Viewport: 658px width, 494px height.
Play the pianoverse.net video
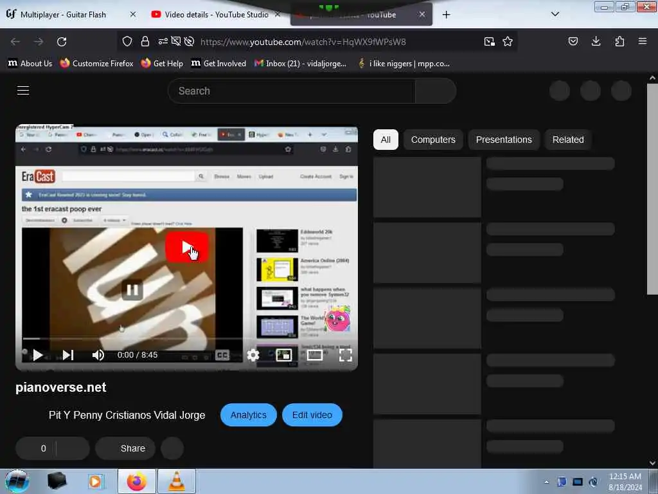(x=38, y=355)
